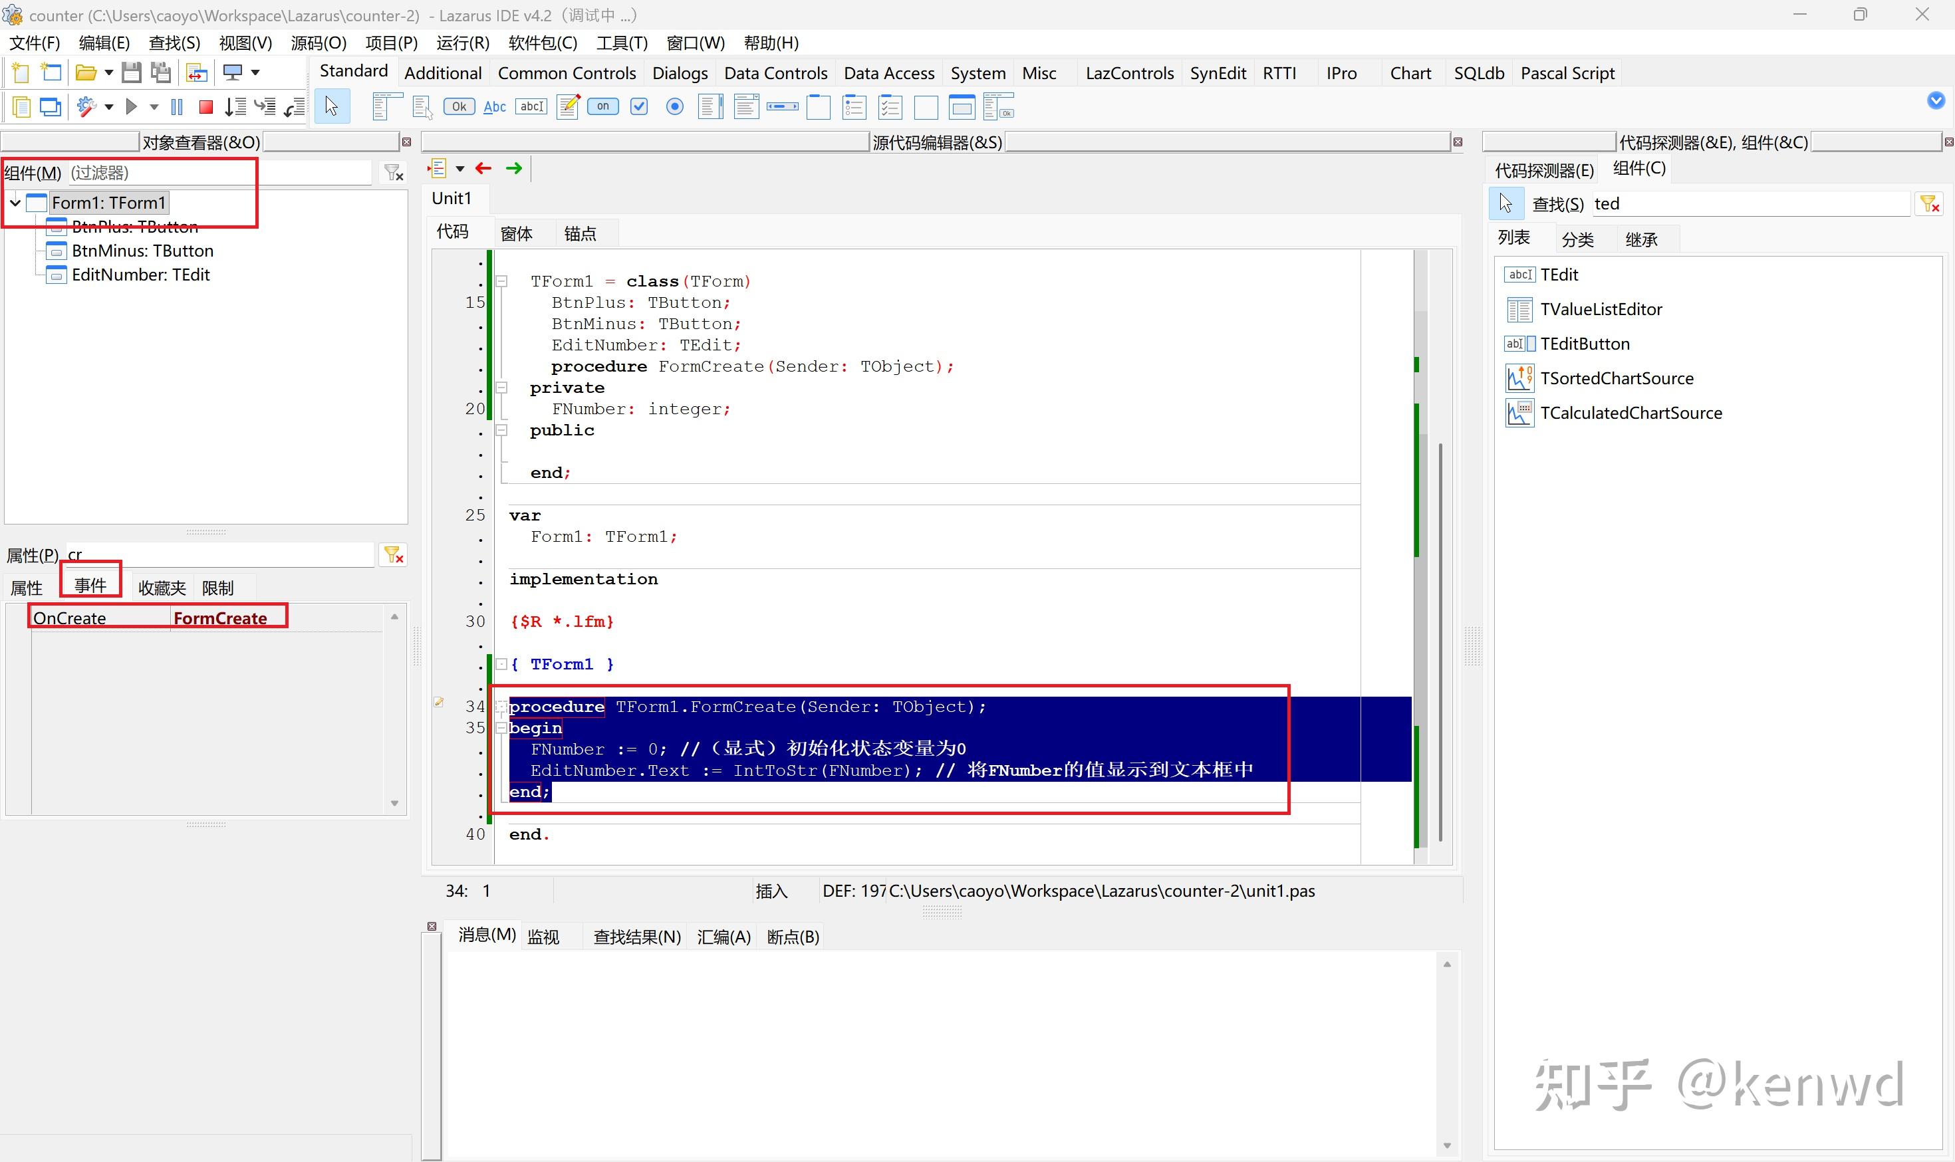Open dropdown arrow next to Open icon
Image resolution: width=1955 pixels, height=1162 pixels.
click(109, 73)
